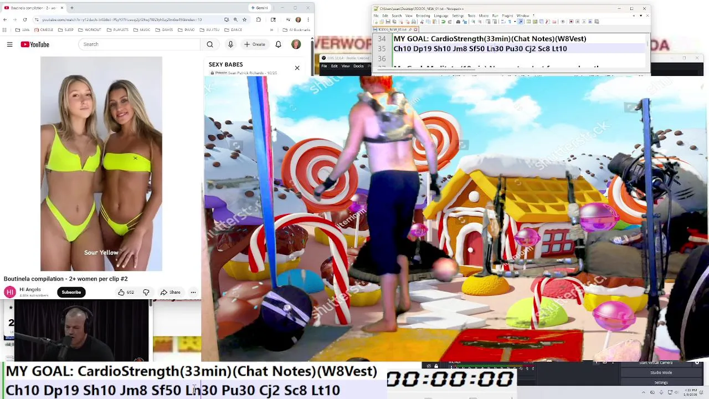709x399 pixels.
Task: Open YouTube notifications bell
Action: [x=278, y=44]
